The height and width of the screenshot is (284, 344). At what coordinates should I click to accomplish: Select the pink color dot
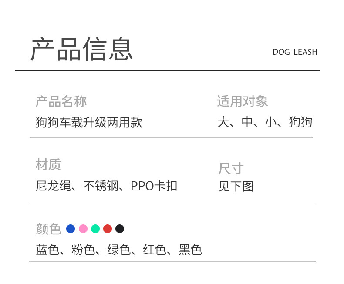pyautogui.click(x=83, y=229)
